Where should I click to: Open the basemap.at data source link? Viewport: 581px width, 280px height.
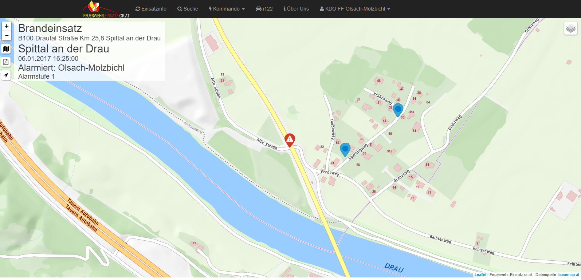568,275
